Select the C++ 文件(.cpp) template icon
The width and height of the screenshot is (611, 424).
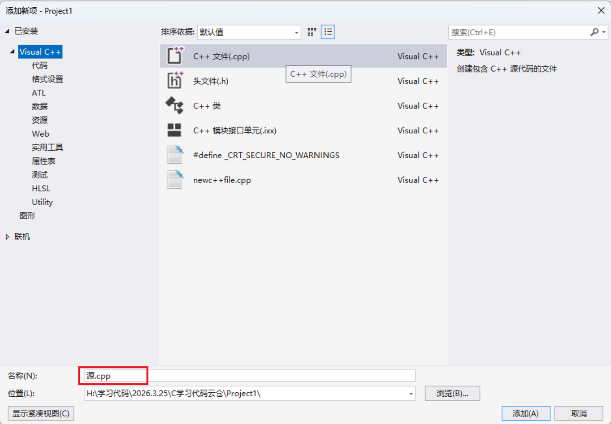(175, 55)
